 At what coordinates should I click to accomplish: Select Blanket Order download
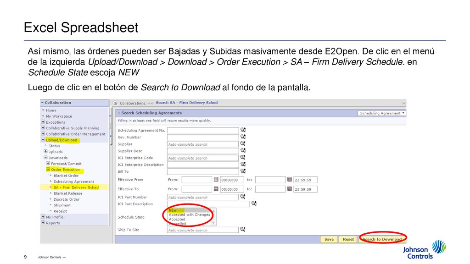66,176
